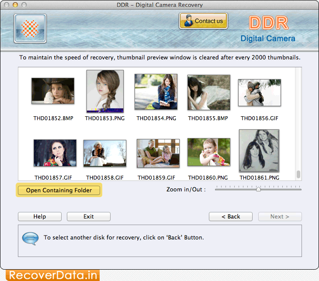This screenshot has height=281, width=319.
Task: Open the THD01852.BMP thumbnail
Action: click(x=53, y=91)
